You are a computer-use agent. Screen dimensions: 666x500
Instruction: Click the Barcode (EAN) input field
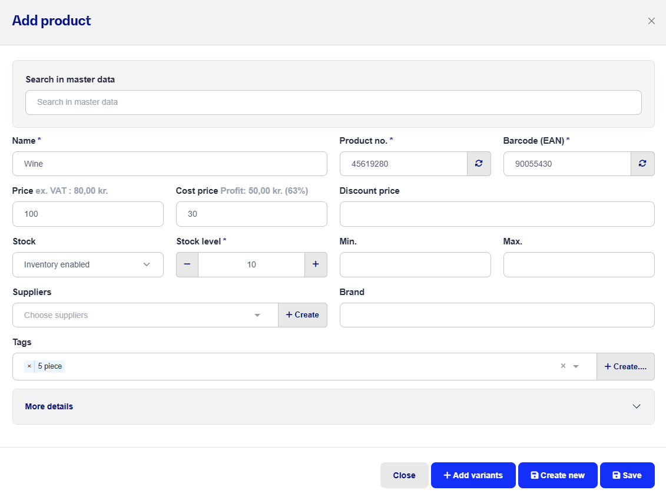(x=567, y=164)
